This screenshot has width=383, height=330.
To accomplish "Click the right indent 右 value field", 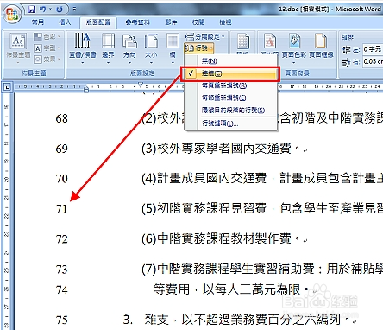I will [373, 61].
